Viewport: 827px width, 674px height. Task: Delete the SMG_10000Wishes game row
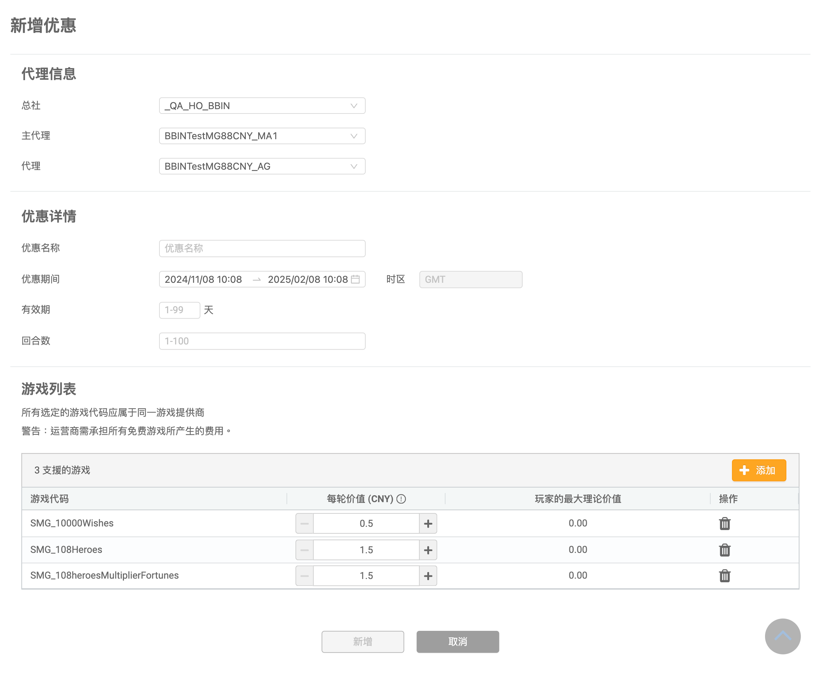[x=724, y=524]
